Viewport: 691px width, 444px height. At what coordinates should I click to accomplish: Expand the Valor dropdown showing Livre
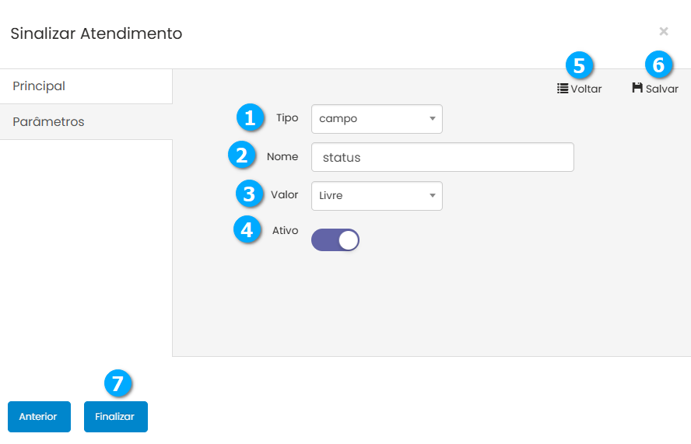tap(377, 196)
